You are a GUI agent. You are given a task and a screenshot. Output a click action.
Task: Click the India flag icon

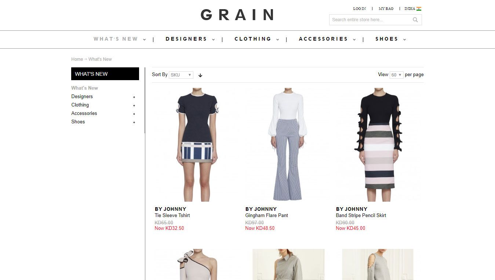coord(419,9)
